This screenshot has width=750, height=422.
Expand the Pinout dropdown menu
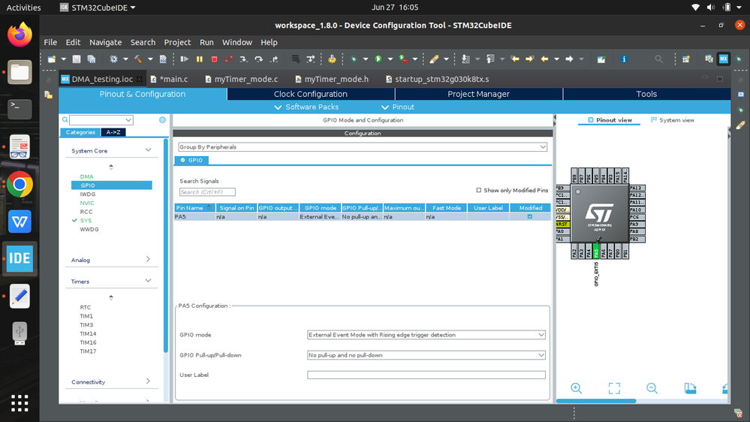398,107
